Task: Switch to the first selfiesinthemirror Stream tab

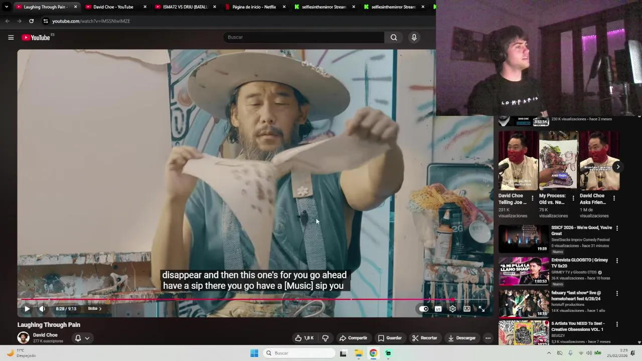Action: (324, 7)
